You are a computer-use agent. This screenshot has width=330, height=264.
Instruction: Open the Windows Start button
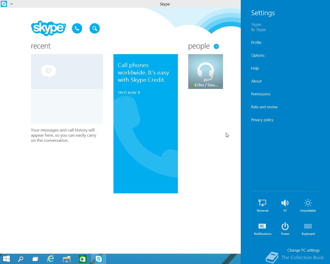click(6, 259)
